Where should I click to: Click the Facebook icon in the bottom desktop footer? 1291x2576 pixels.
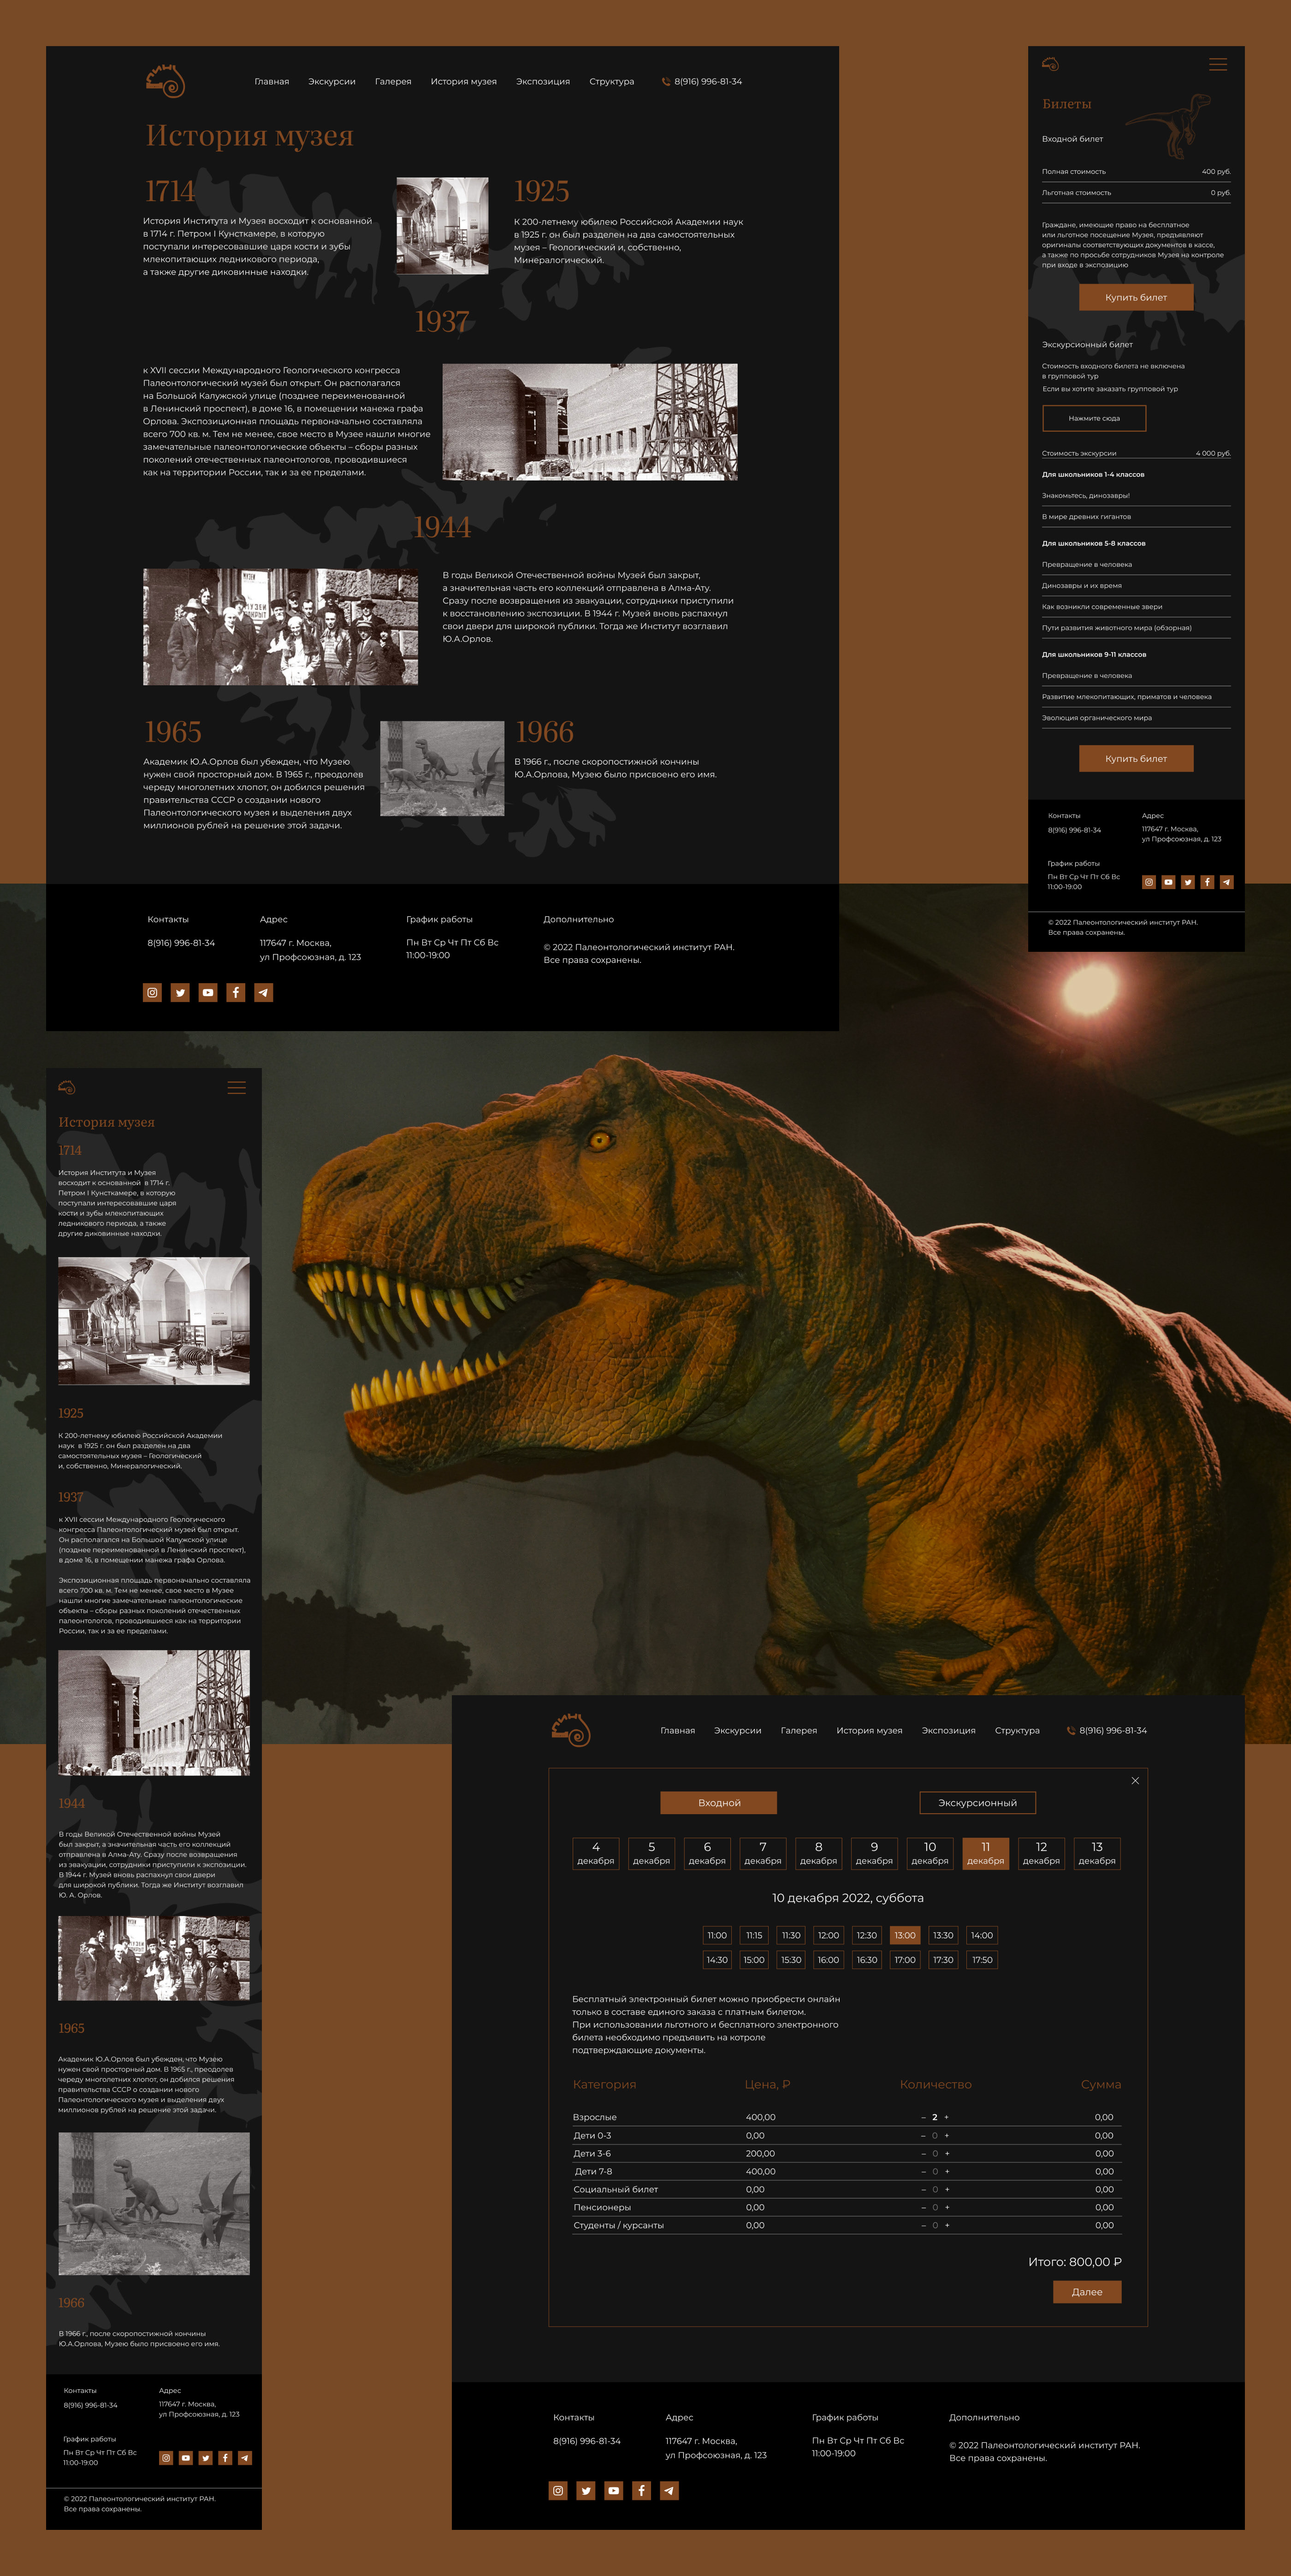[642, 2490]
